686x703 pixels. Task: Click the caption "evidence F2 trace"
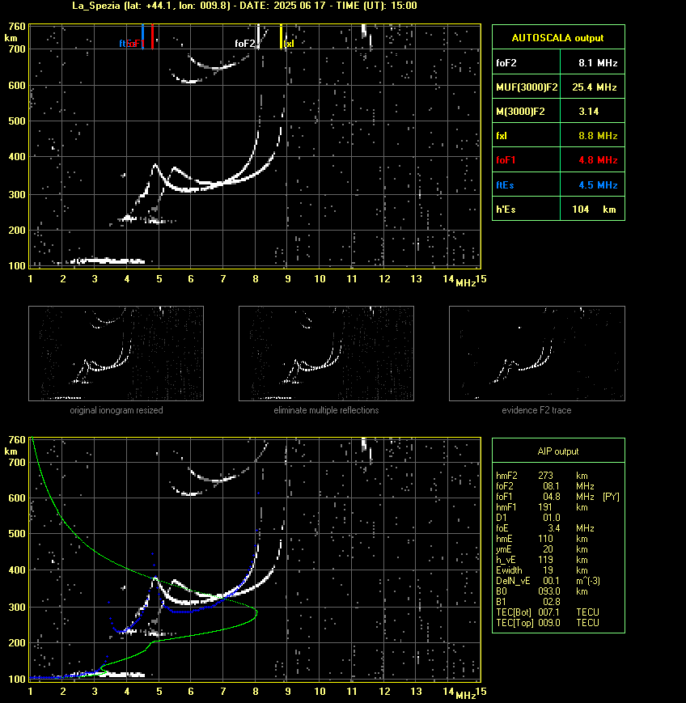536,410
